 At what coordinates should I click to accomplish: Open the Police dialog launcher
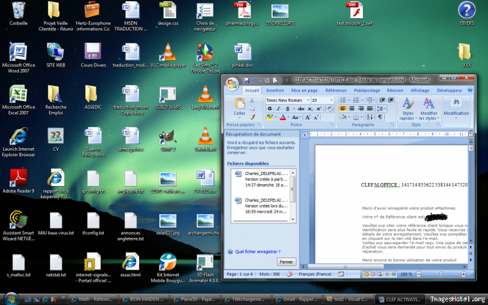tap(332, 124)
